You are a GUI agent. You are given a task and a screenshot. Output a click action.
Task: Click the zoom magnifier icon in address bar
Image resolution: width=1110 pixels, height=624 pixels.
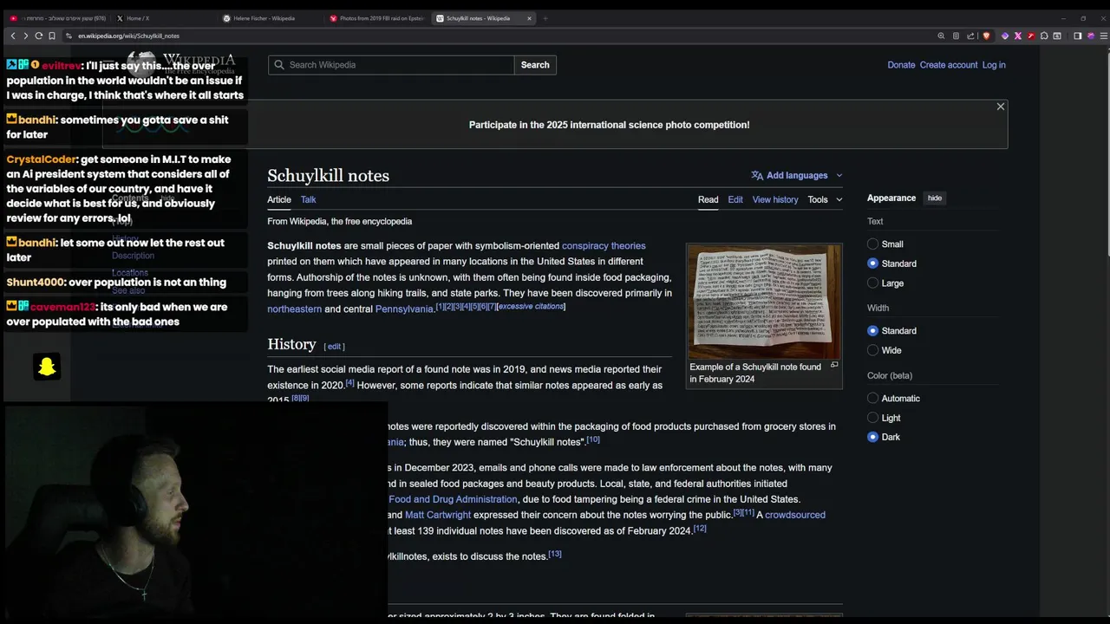[x=941, y=36]
